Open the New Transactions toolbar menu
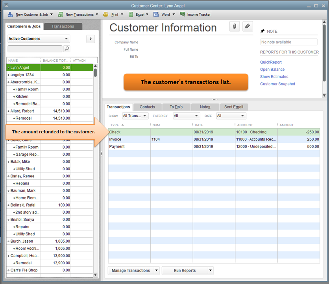Image resolution: width=329 pixels, height=284 pixels. point(79,15)
